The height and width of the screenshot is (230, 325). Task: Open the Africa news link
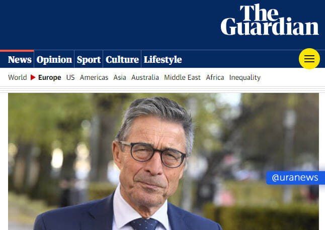(x=215, y=77)
